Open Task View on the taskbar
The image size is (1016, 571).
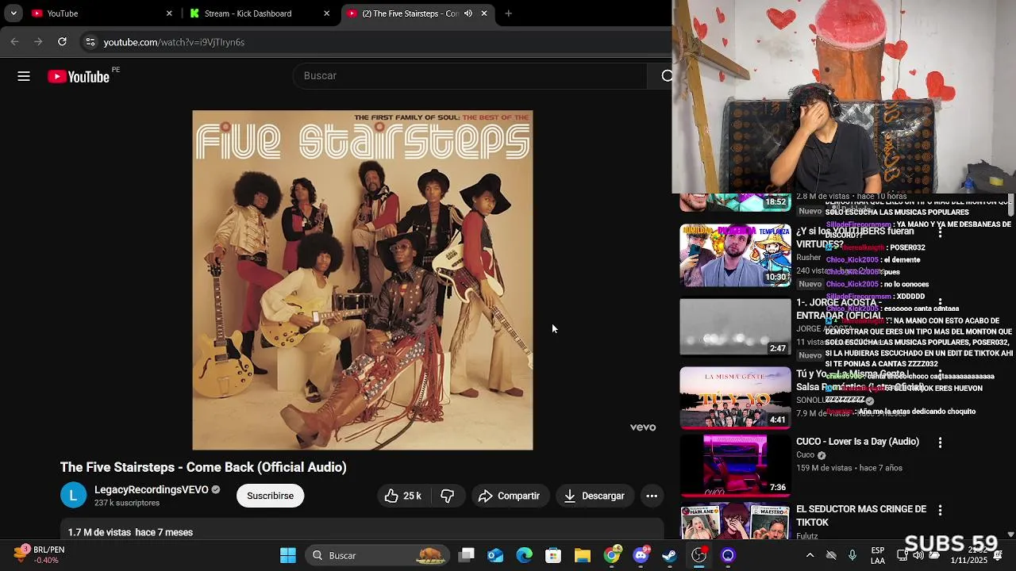(467, 555)
